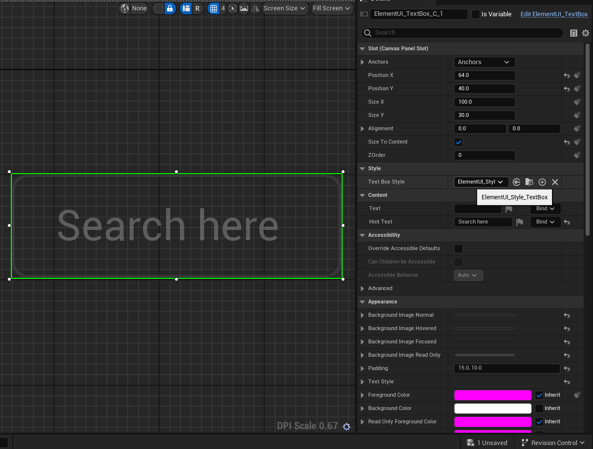Open the Edit ElementUI_TextBox link

click(554, 14)
